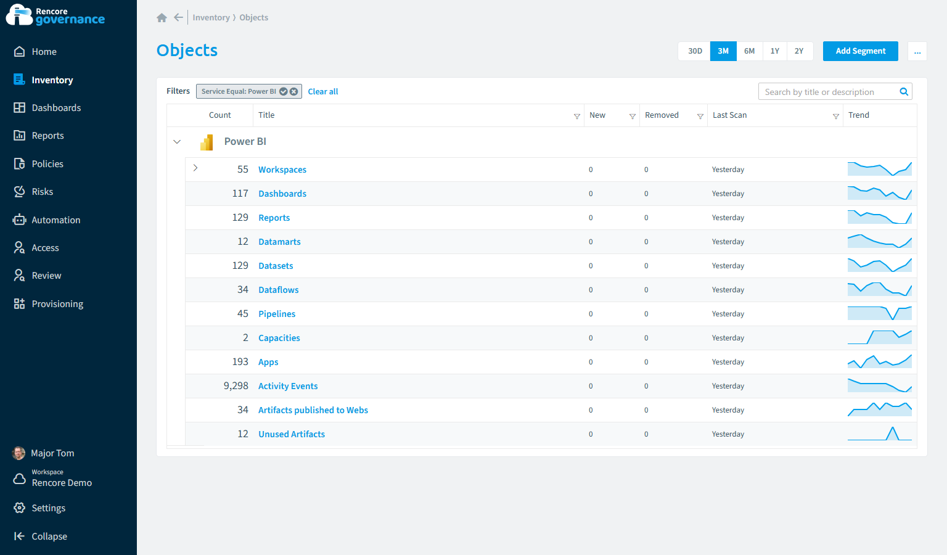Click the Apps count of 193
The height and width of the screenshot is (555, 947).
pyautogui.click(x=240, y=362)
